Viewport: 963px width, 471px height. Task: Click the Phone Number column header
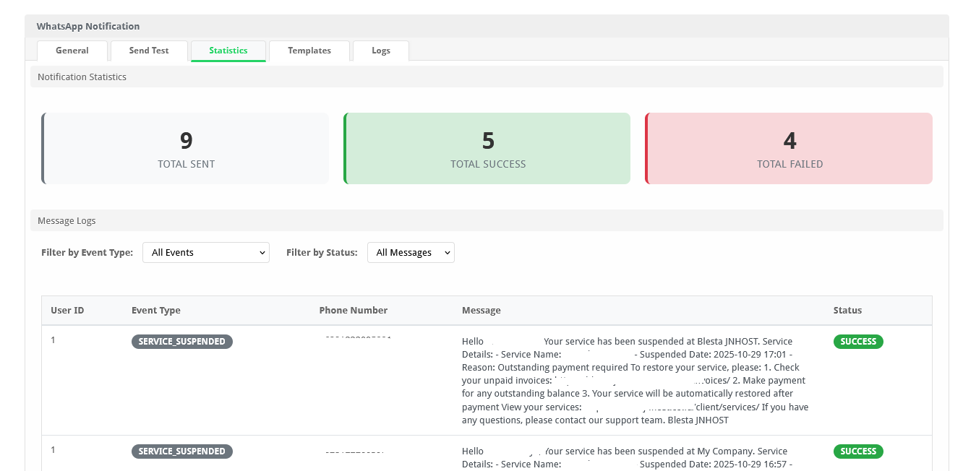coord(354,311)
